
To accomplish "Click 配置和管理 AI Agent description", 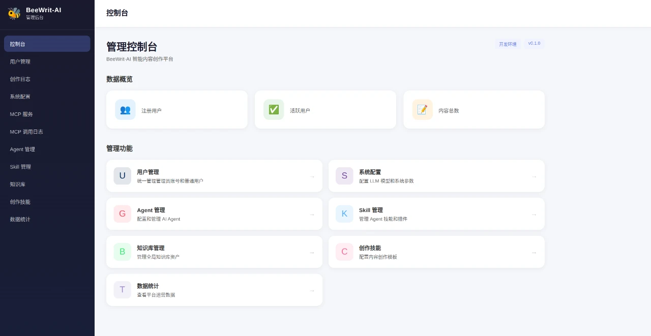I will (159, 219).
